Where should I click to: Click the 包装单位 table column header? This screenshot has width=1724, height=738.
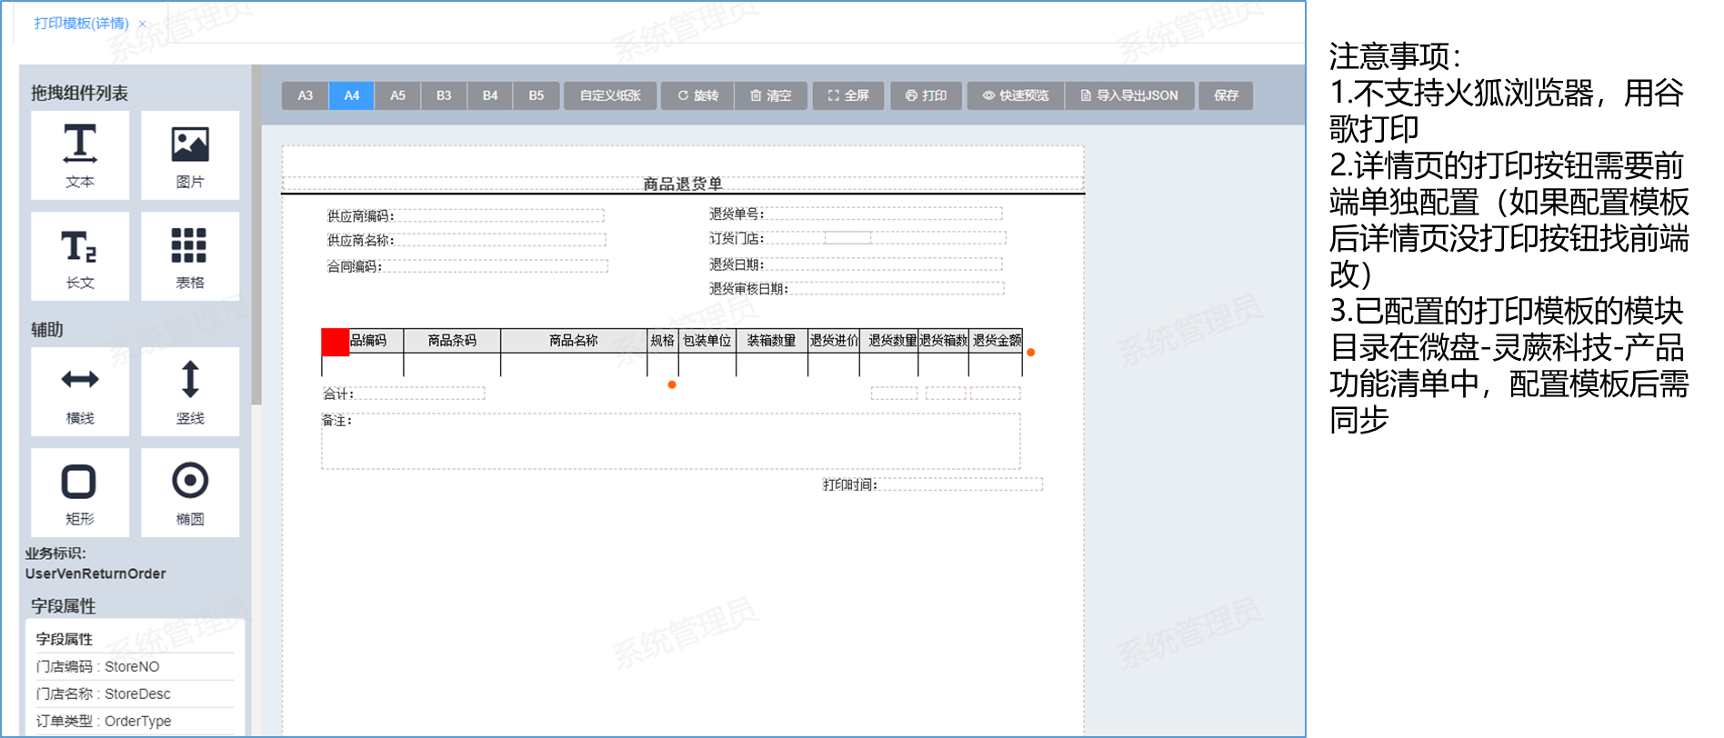(707, 341)
